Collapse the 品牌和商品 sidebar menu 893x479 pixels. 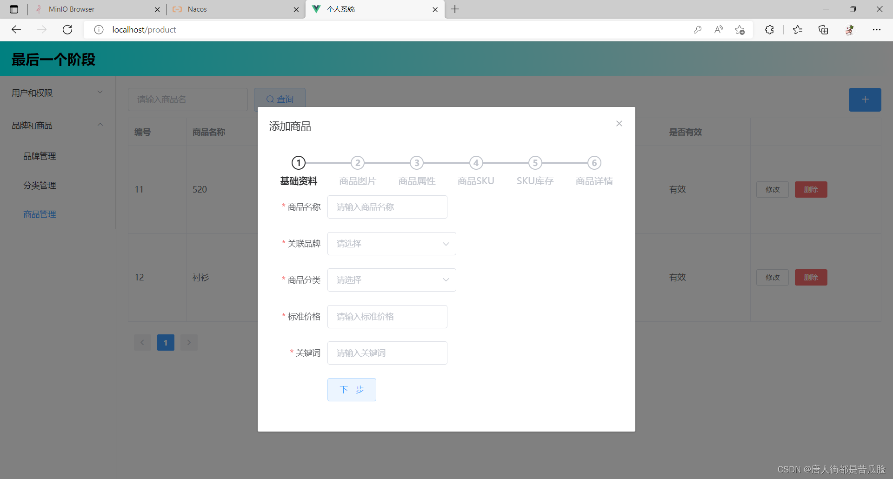pyautogui.click(x=58, y=126)
